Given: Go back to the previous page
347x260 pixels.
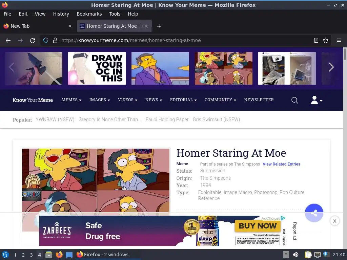Looking at the screenshot, I should [x=8, y=41].
